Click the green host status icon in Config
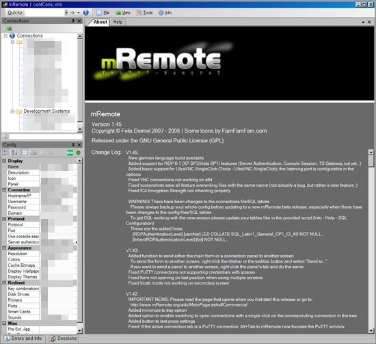 pyautogui.click(x=70, y=153)
